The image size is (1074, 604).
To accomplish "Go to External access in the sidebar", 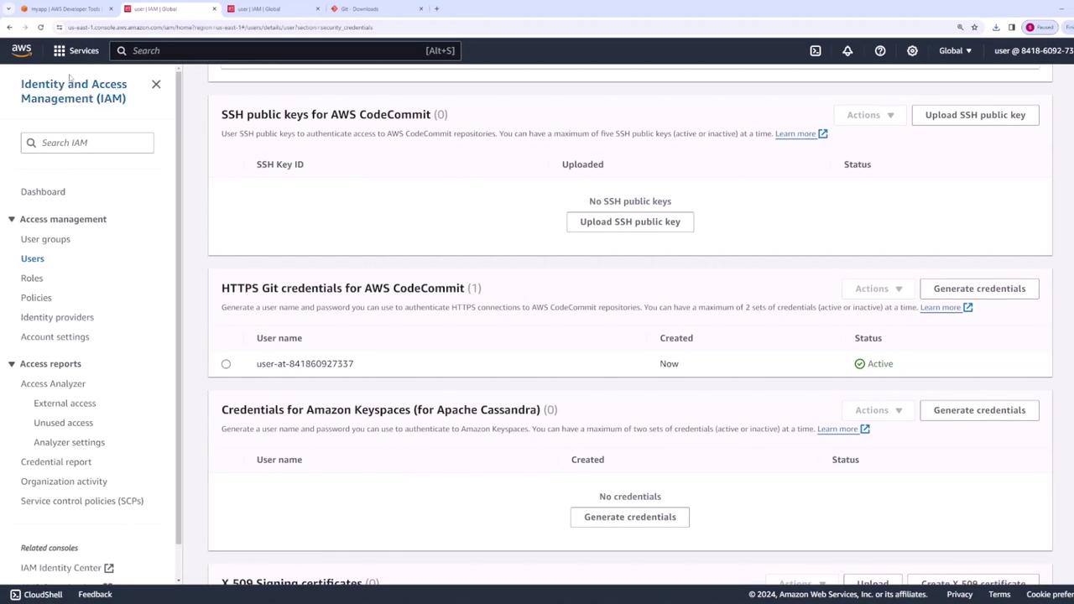I will click(x=65, y=404).
